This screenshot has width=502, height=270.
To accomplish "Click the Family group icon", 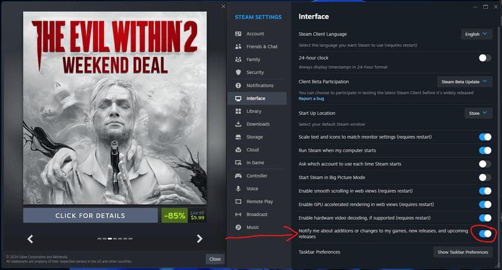I will pyautogui.click(x=238, y=60).
